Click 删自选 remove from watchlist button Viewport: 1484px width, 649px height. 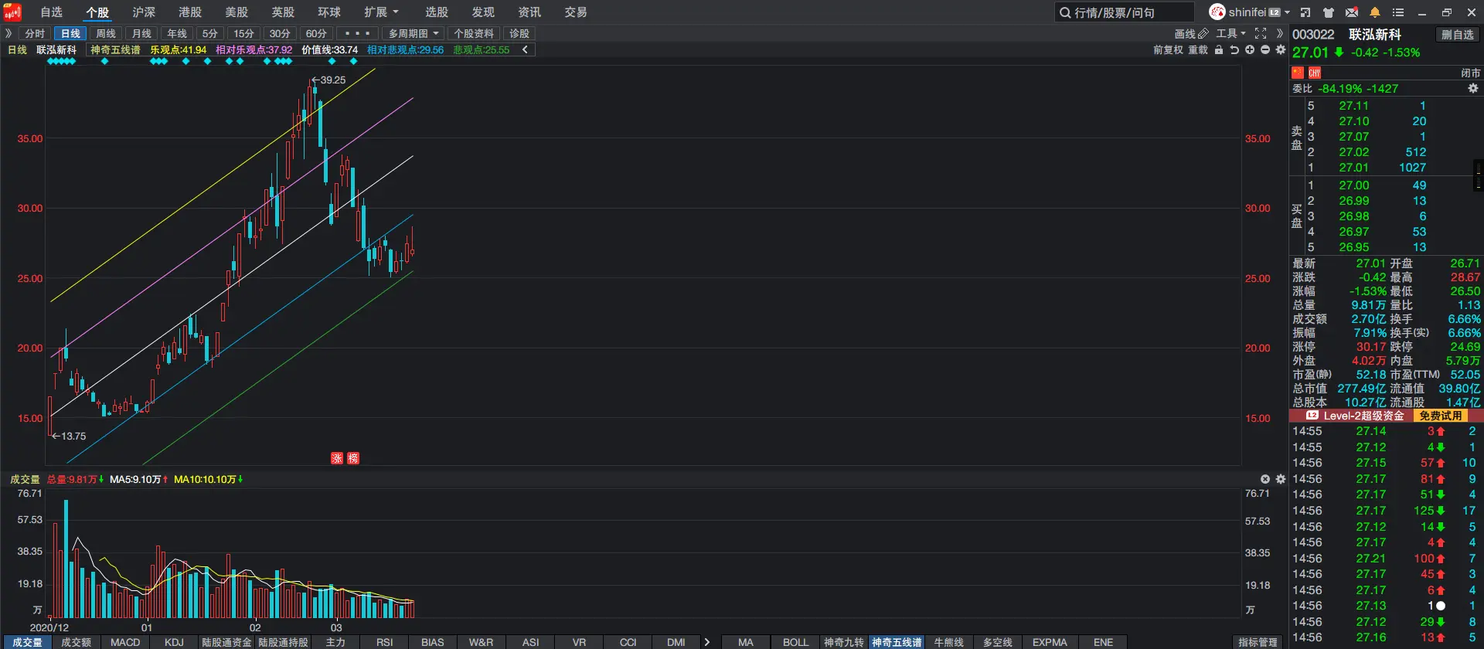click(x=1458, y=35)
